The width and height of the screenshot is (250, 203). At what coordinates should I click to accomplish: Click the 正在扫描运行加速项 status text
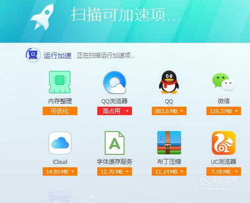106,56
